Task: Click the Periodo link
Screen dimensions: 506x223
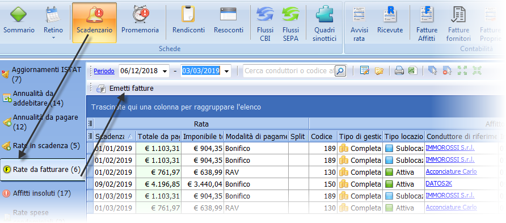Action: (104, 71)
